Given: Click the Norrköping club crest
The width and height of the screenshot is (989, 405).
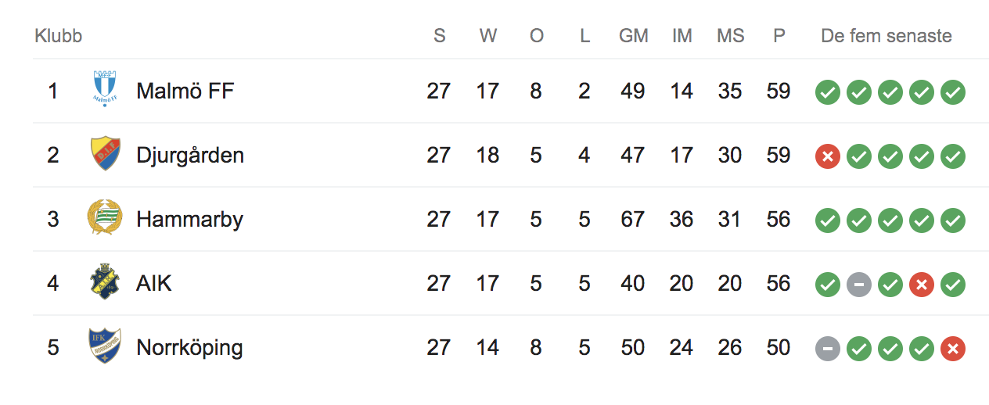Looking at the screenshot, I should [x=105, y=346].
